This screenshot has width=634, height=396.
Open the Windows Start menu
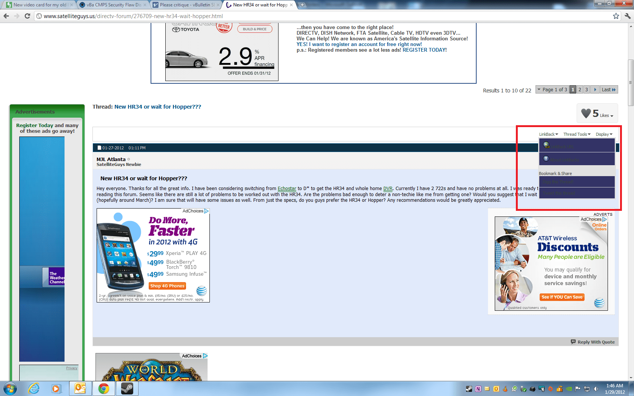pyautogui.click(x=10, y=388)
